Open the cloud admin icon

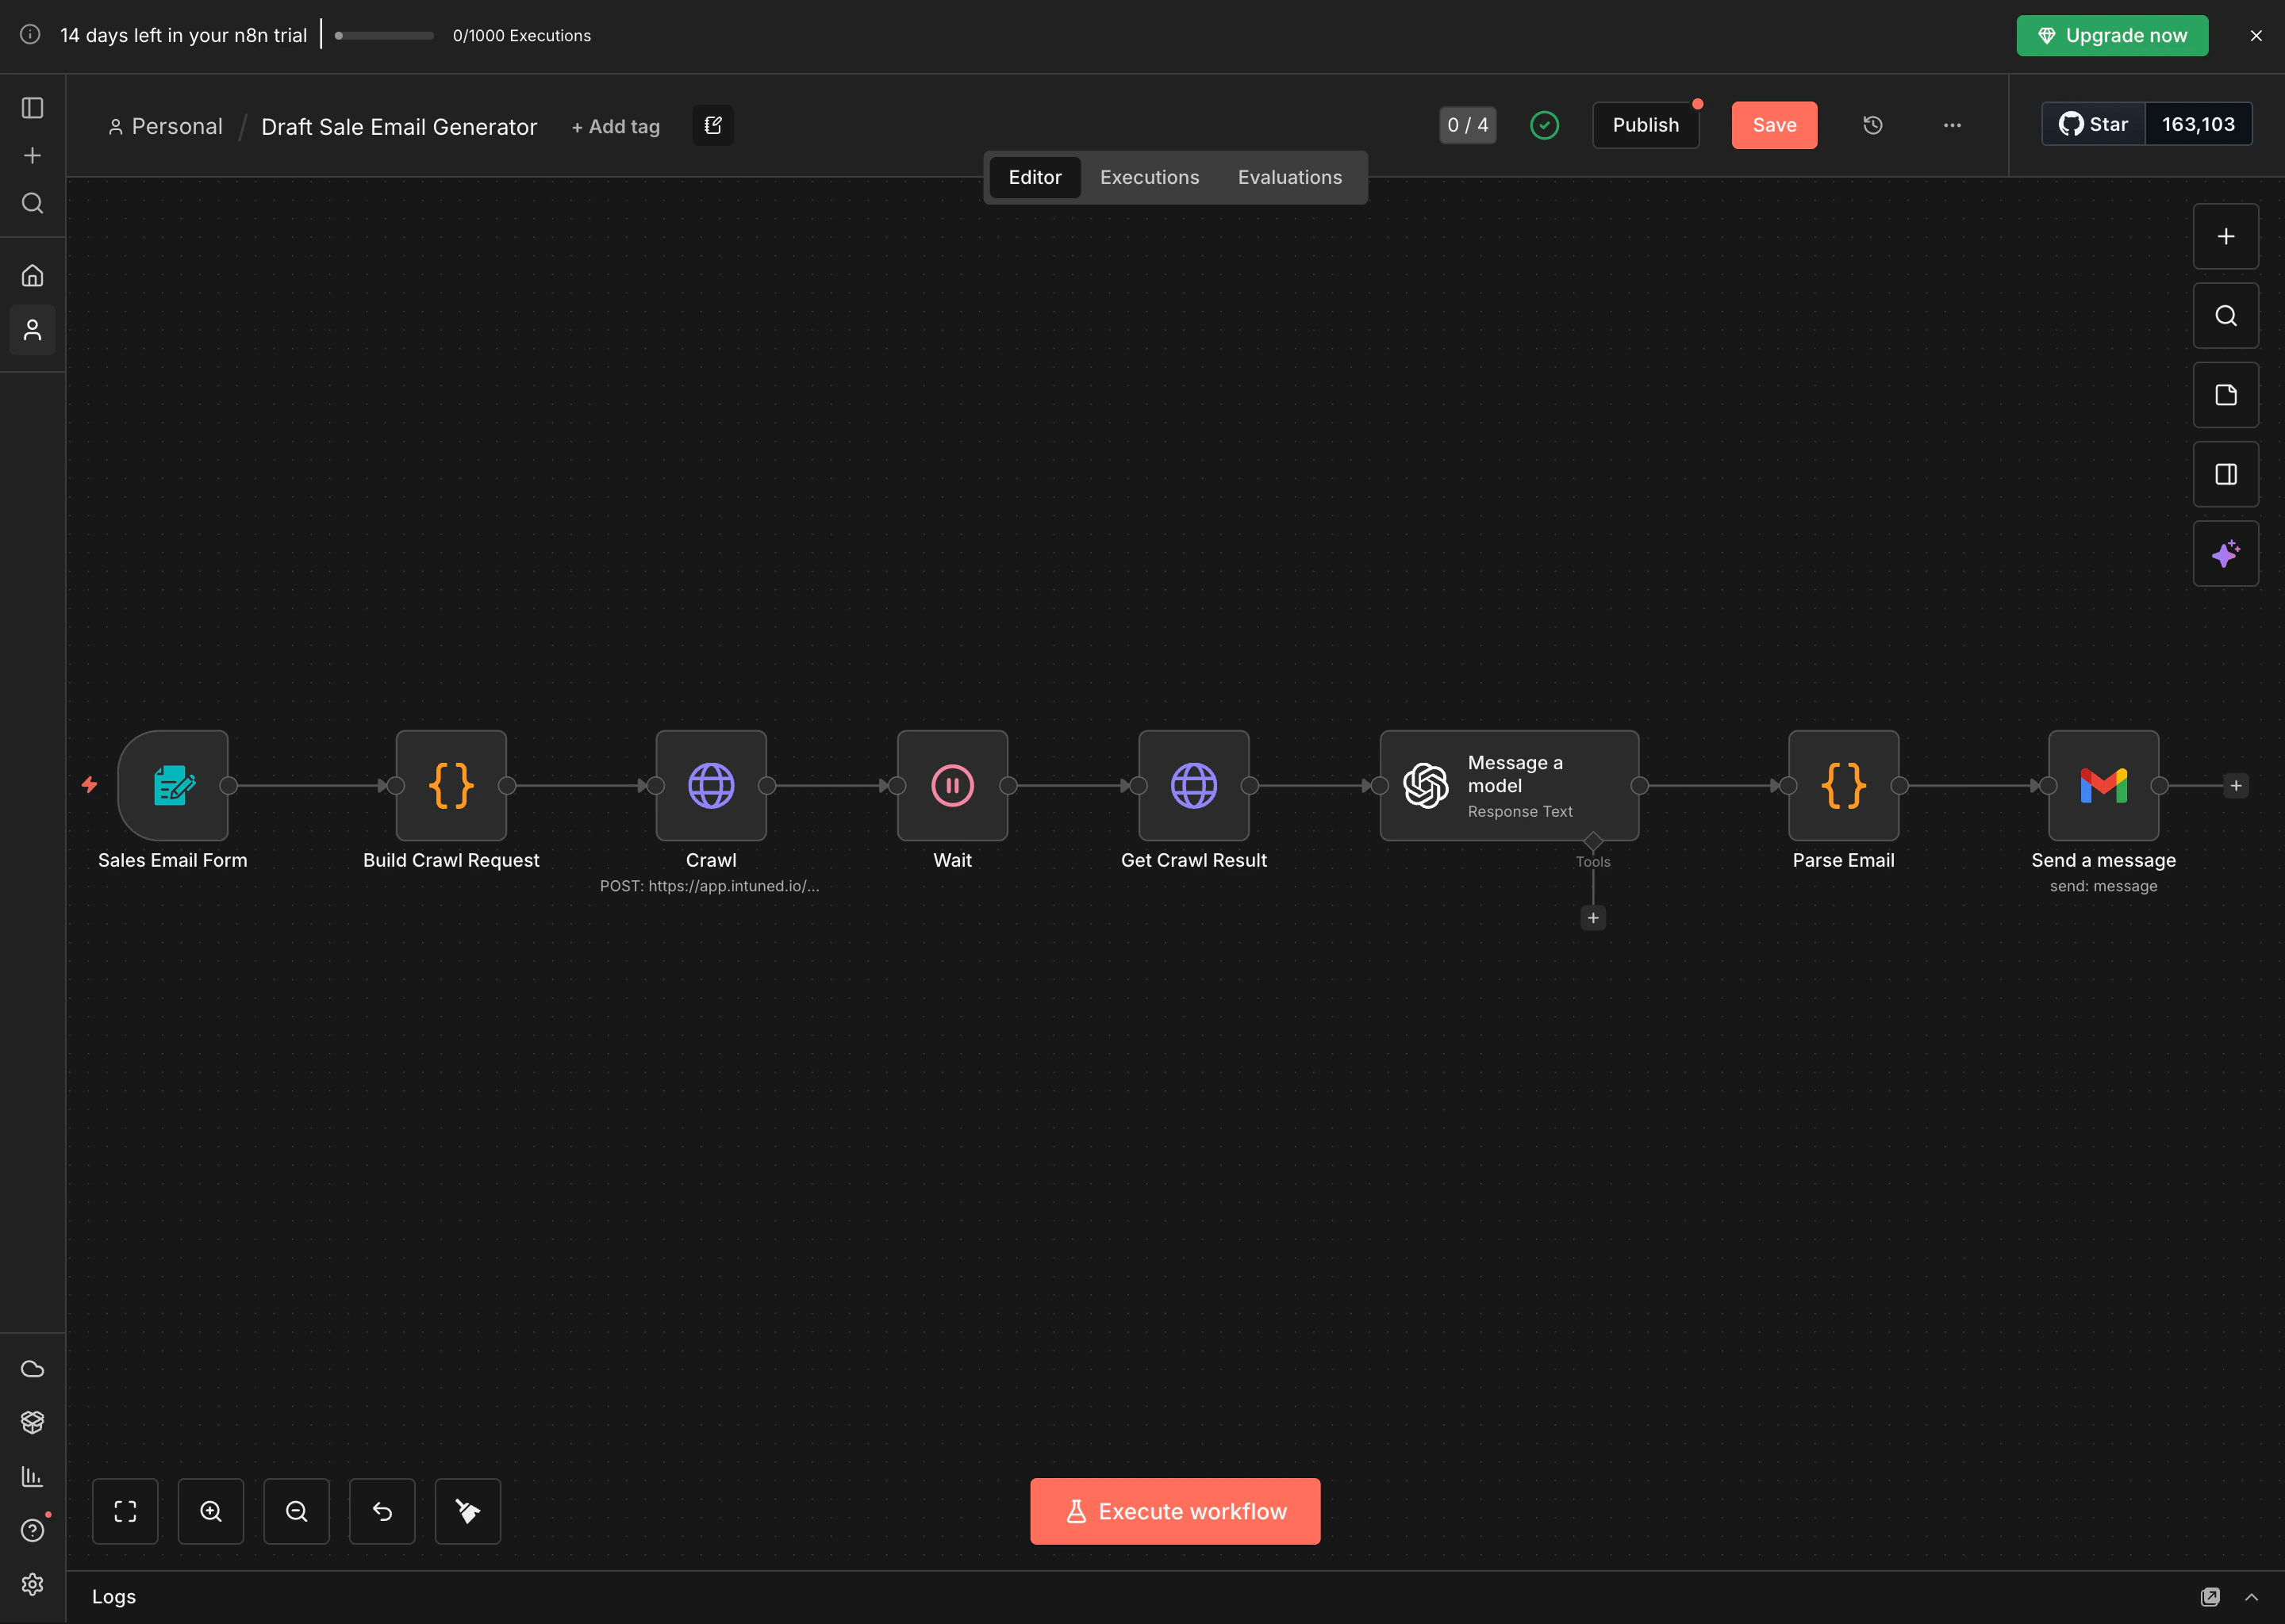tap(32, 1368)
